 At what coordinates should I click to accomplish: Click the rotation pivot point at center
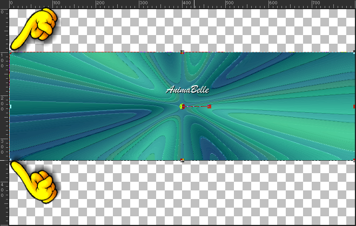click(182, 106)
